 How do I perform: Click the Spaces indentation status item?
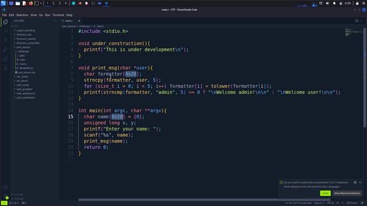319,203
